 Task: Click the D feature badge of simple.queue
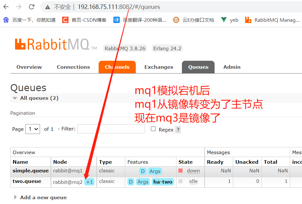click(143, 171)
